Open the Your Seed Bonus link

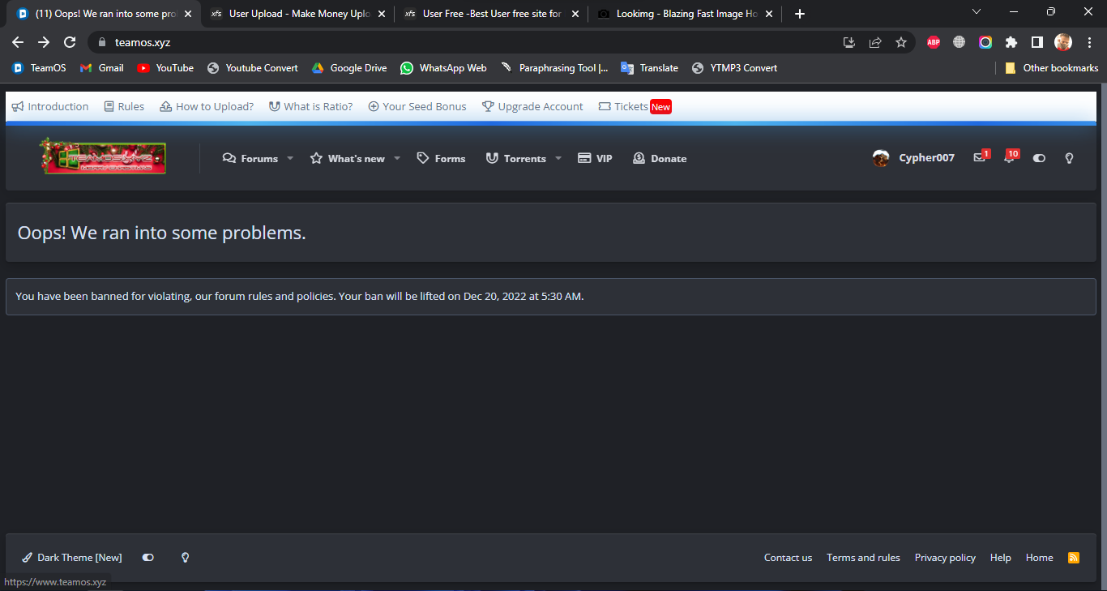417,107
